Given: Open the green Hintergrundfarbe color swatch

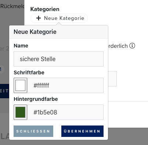Looking at the screenshot, I should tap(20, 112).
